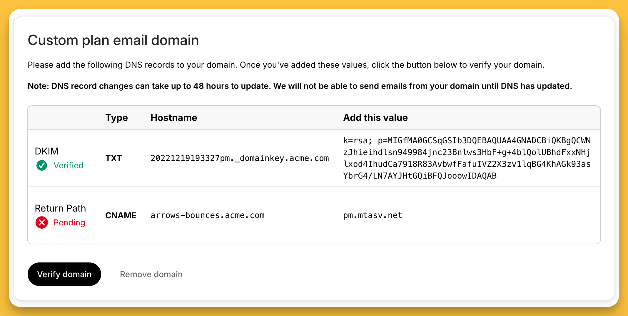Click the green Verified status text
628x316 pixels.
tap(69, 165)
